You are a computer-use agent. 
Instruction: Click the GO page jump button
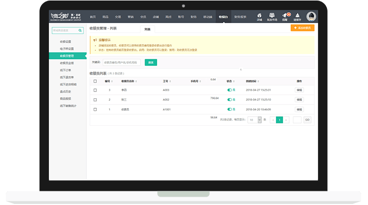point(307,120)
